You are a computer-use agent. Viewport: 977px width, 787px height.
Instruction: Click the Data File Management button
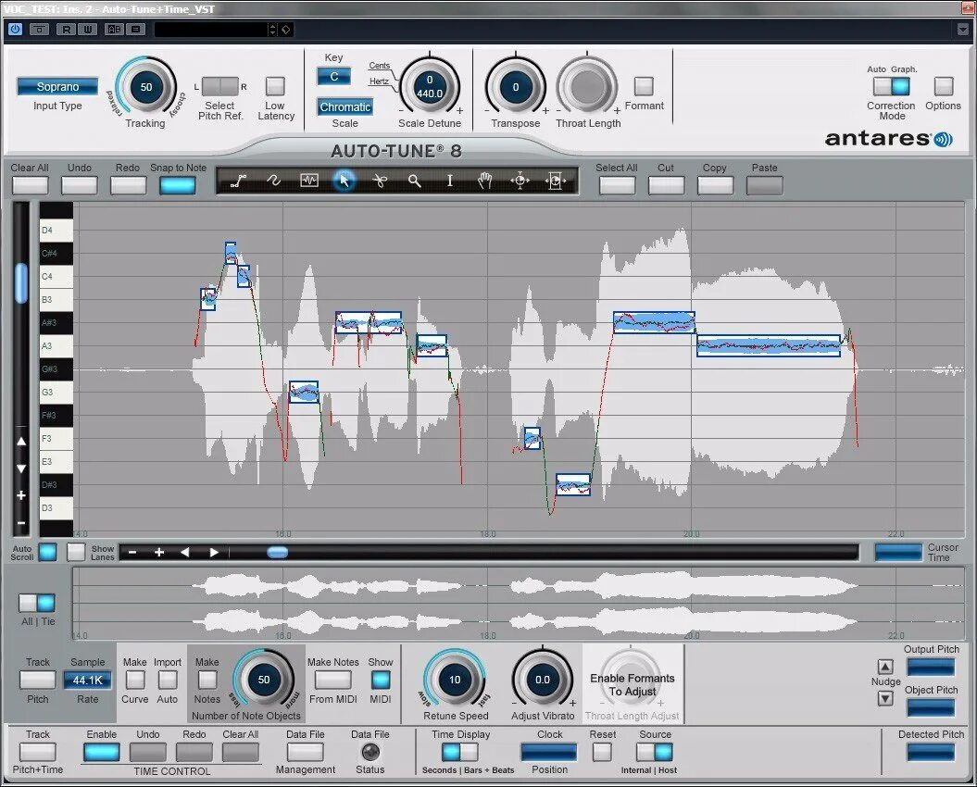tap(305, 752)
